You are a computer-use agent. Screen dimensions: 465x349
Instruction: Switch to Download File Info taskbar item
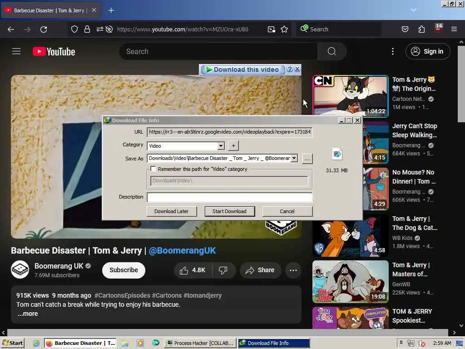[x=274, y=343]
